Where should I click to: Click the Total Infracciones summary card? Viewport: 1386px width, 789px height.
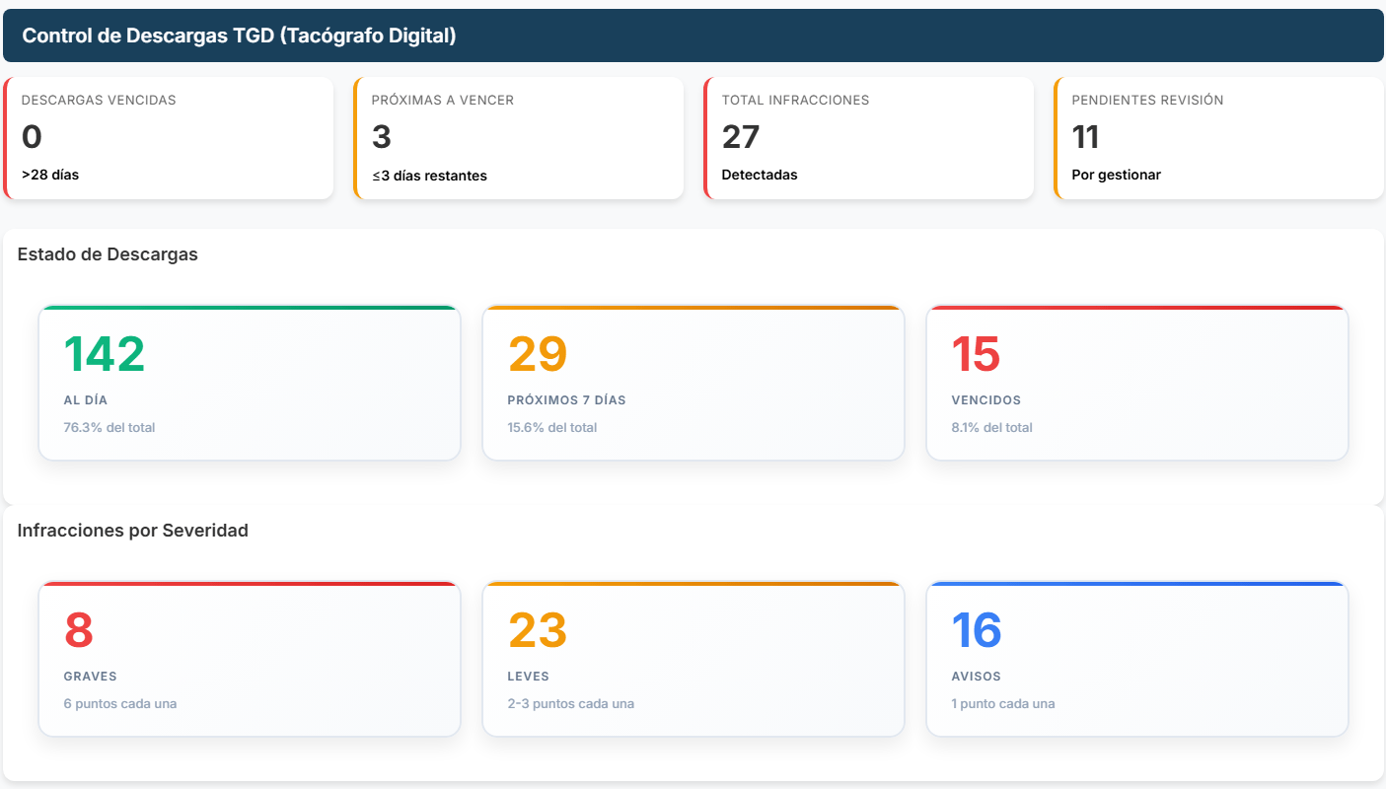point(868,138)
